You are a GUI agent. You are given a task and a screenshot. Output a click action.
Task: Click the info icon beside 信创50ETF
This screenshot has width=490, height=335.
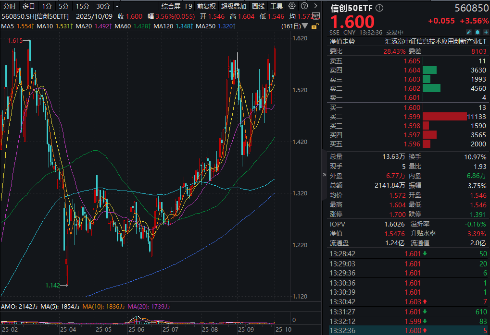(x=380, y=8)
